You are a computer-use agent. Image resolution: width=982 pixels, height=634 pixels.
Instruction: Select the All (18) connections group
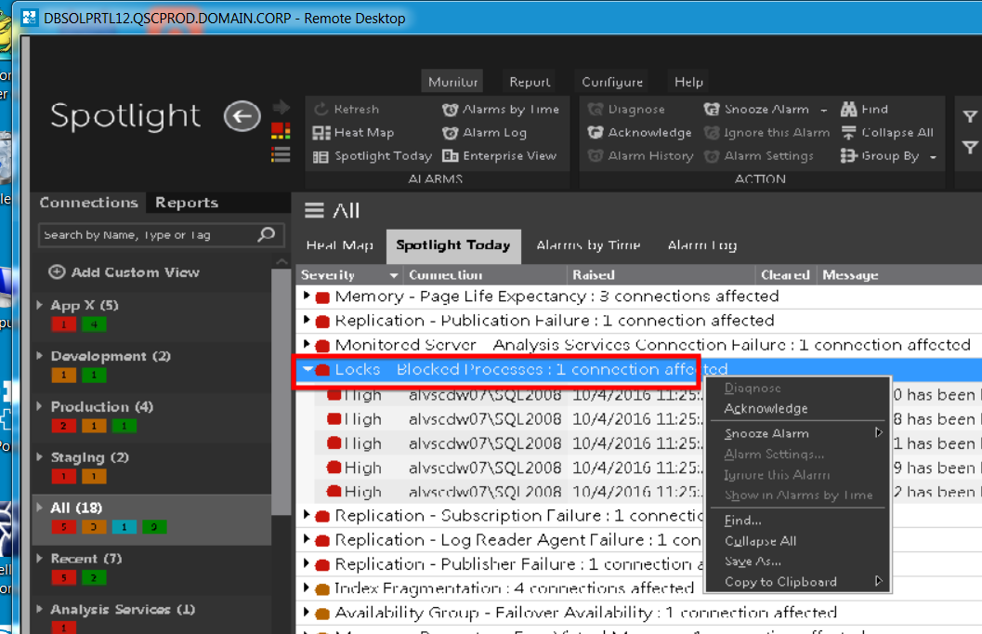point(151,520)
